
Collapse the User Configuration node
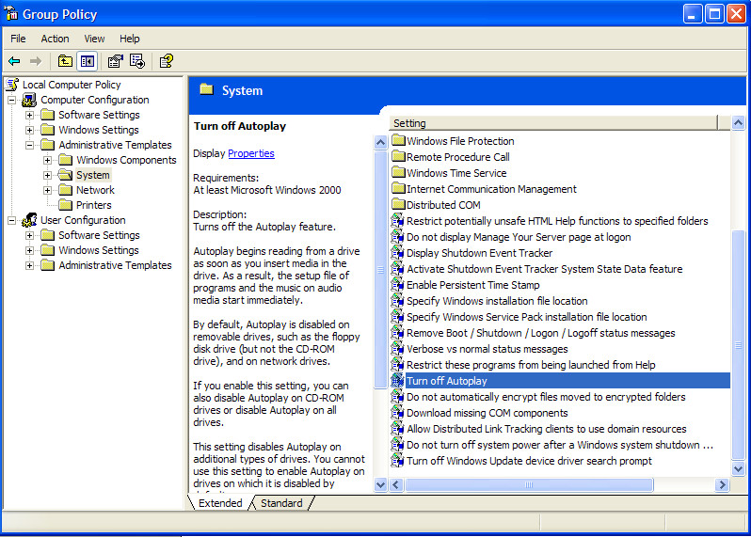coord(11,220)
